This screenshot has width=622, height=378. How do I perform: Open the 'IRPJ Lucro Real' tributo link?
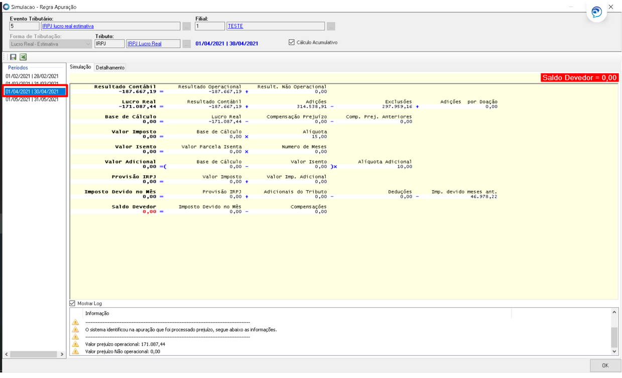coord(145,44)
